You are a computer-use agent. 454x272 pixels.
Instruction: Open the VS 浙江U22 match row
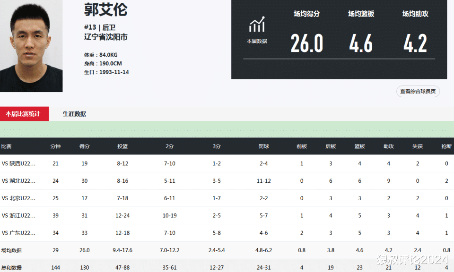click(227, 216)
